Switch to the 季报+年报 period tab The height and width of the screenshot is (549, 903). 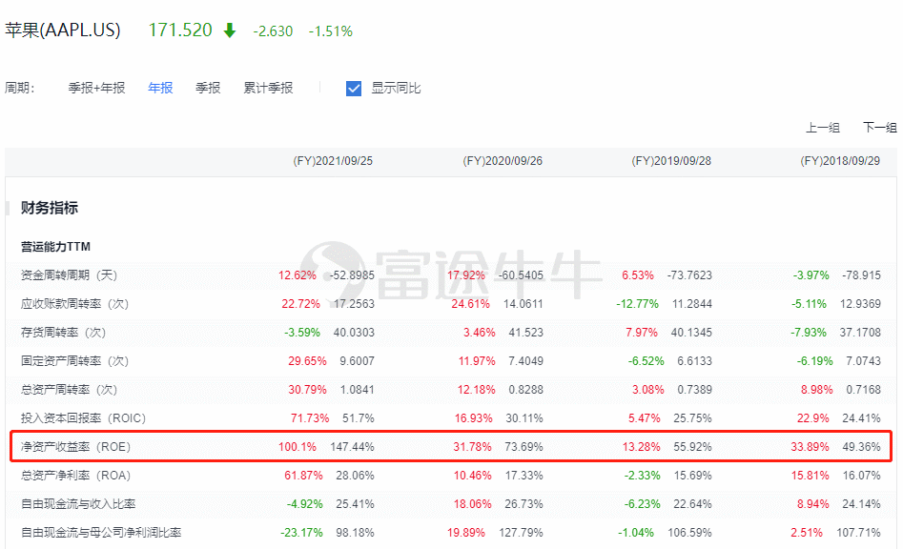tap(96, 88)
